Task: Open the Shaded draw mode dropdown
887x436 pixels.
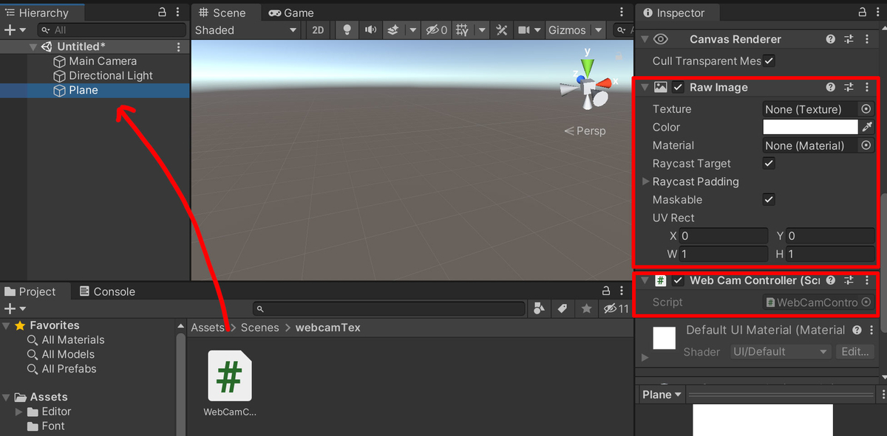Action: (x=244, y=30)
